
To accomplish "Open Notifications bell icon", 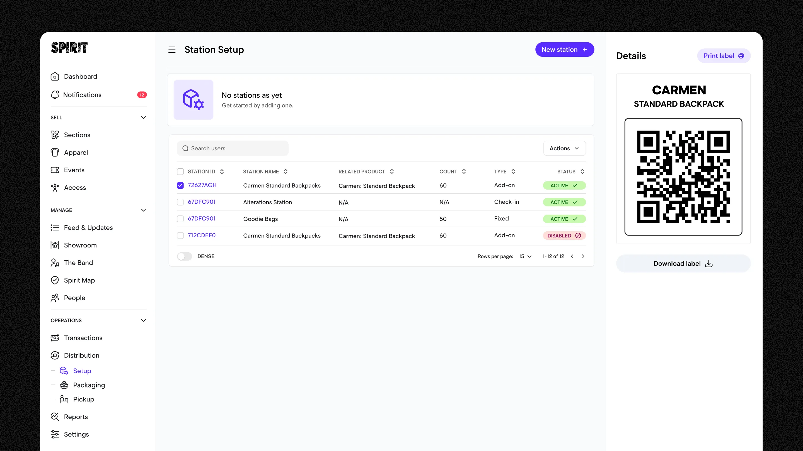I will 55,95.
